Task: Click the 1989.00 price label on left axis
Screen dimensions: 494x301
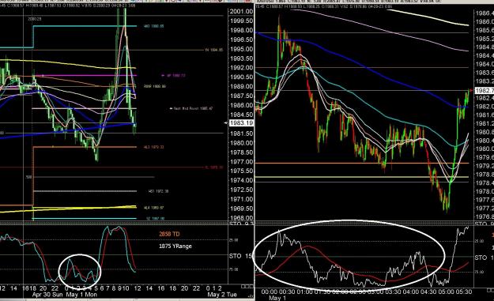Action: 241,86
